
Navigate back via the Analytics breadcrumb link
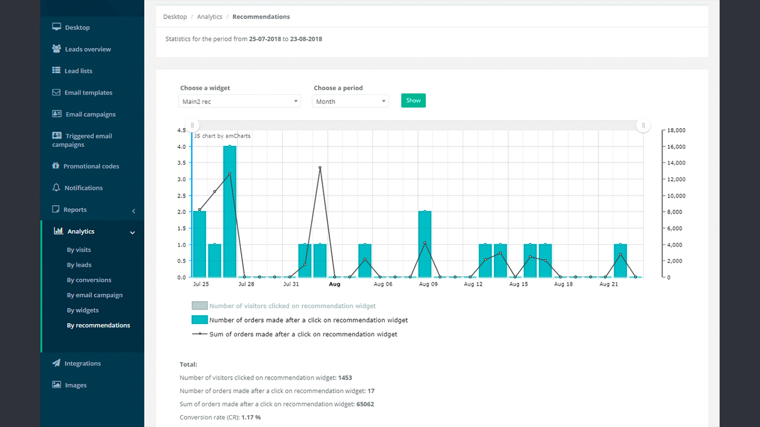click(209, 17)
